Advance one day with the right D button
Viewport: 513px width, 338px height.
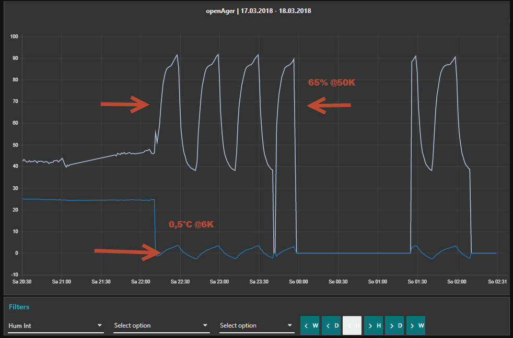394,325
